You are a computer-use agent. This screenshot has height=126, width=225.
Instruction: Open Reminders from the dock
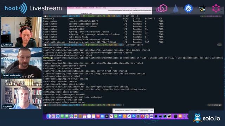pyautogui.click(x=89, y=116)
